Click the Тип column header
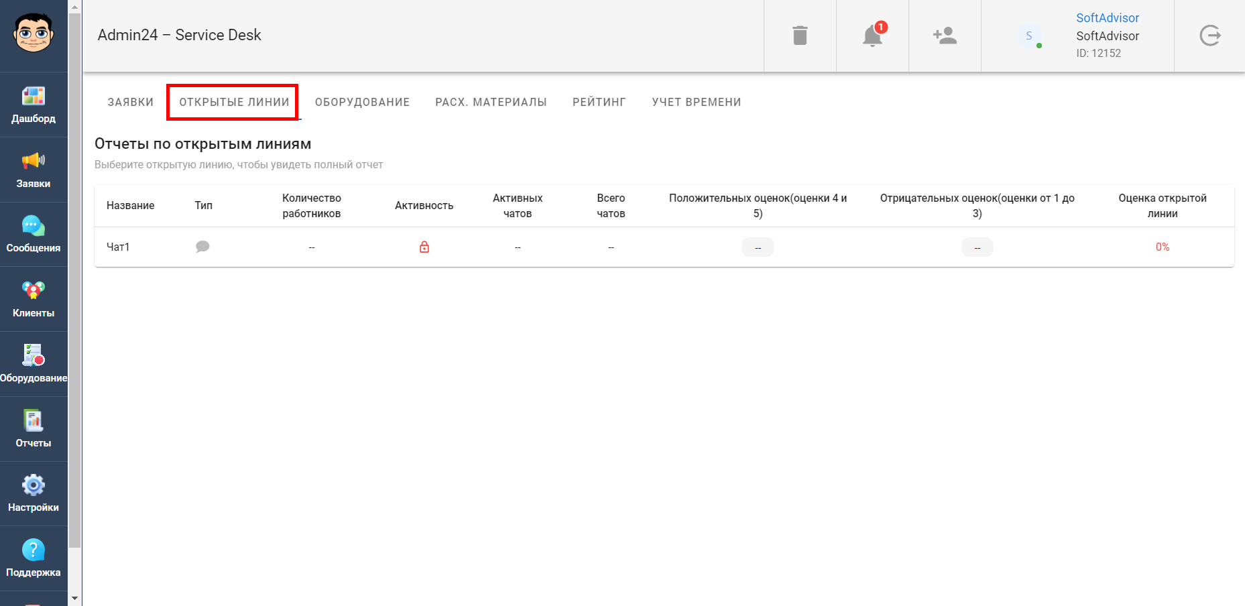The width and height of the screenshot is (1245, 606). pos(204,206)
